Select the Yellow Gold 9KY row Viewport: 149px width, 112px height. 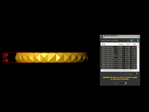click(119, 47)
